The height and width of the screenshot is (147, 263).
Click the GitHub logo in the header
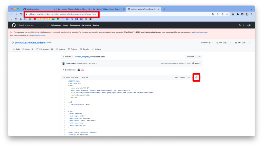tap(14, 25)
